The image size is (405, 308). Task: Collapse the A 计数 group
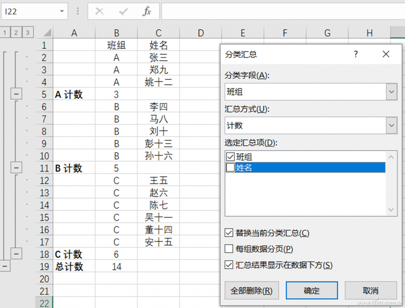coord(16,94)
